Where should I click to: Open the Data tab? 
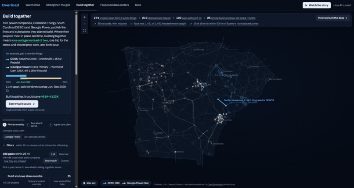138,5
